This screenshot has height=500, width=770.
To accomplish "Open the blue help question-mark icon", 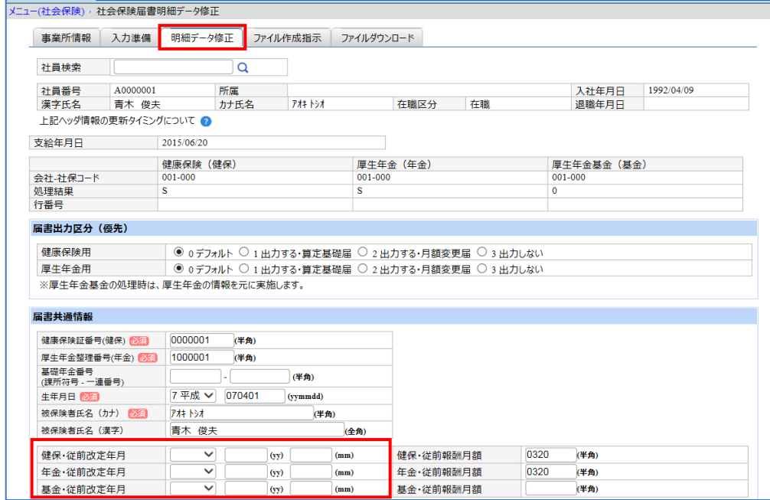I will tap(206, 121).
